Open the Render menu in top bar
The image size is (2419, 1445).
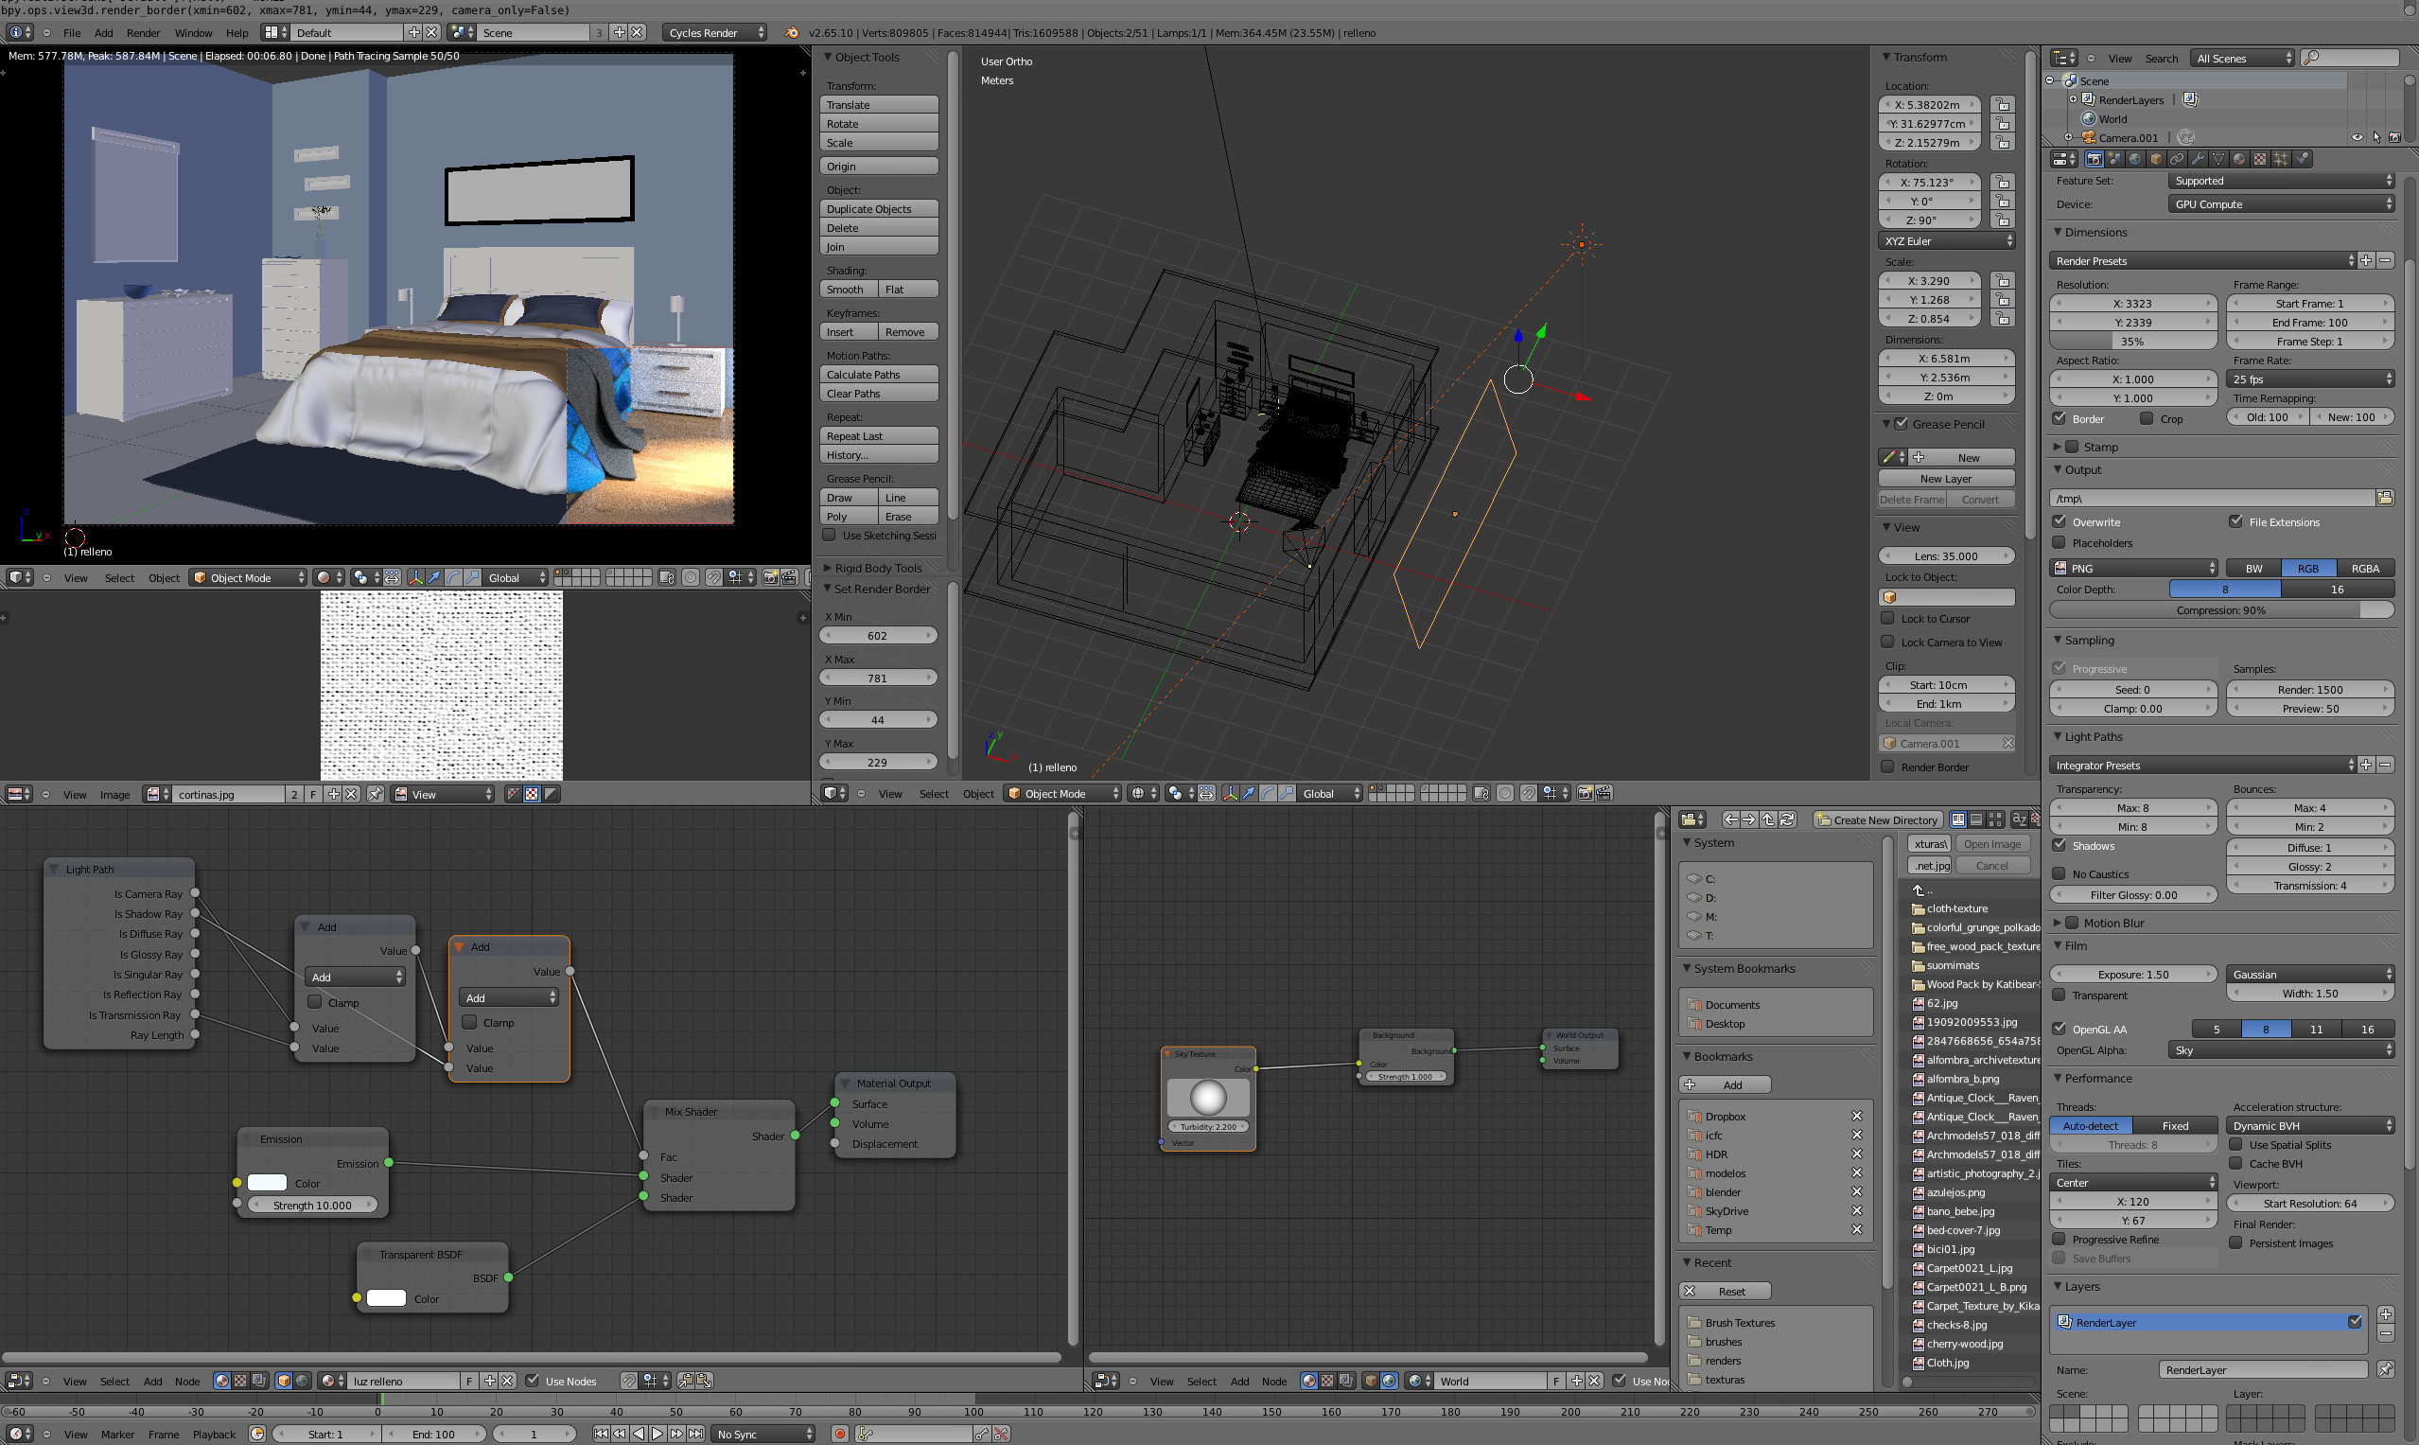(143, 32)
